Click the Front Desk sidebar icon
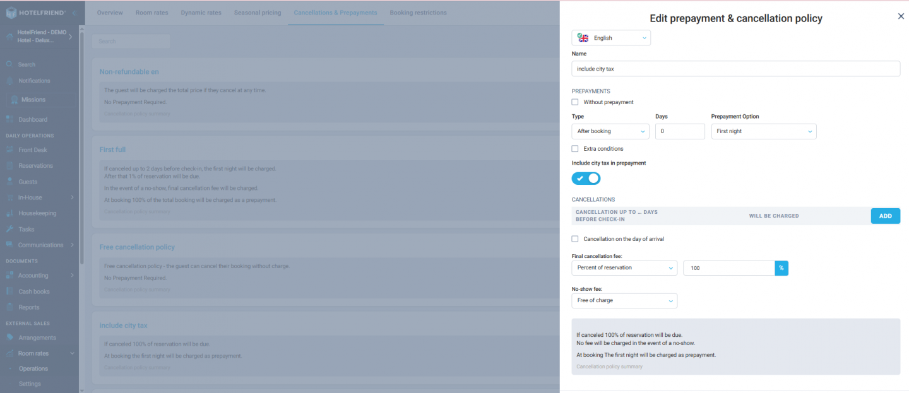Image resolution: width=909 pixels, height=393 pixels. [x=9, y=150]
